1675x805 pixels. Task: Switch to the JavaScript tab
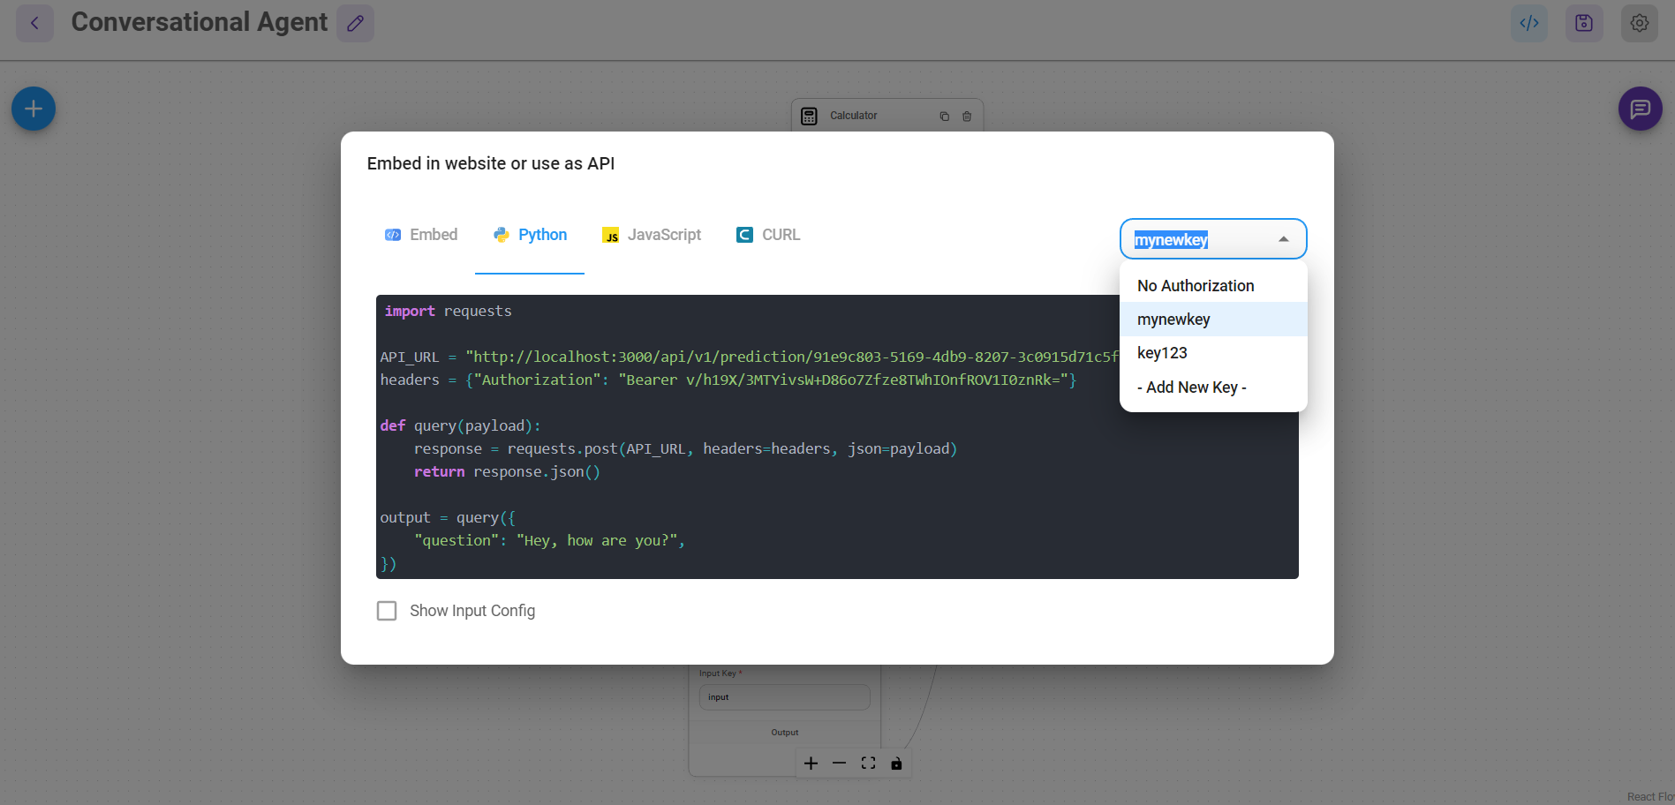coord(652,235)
